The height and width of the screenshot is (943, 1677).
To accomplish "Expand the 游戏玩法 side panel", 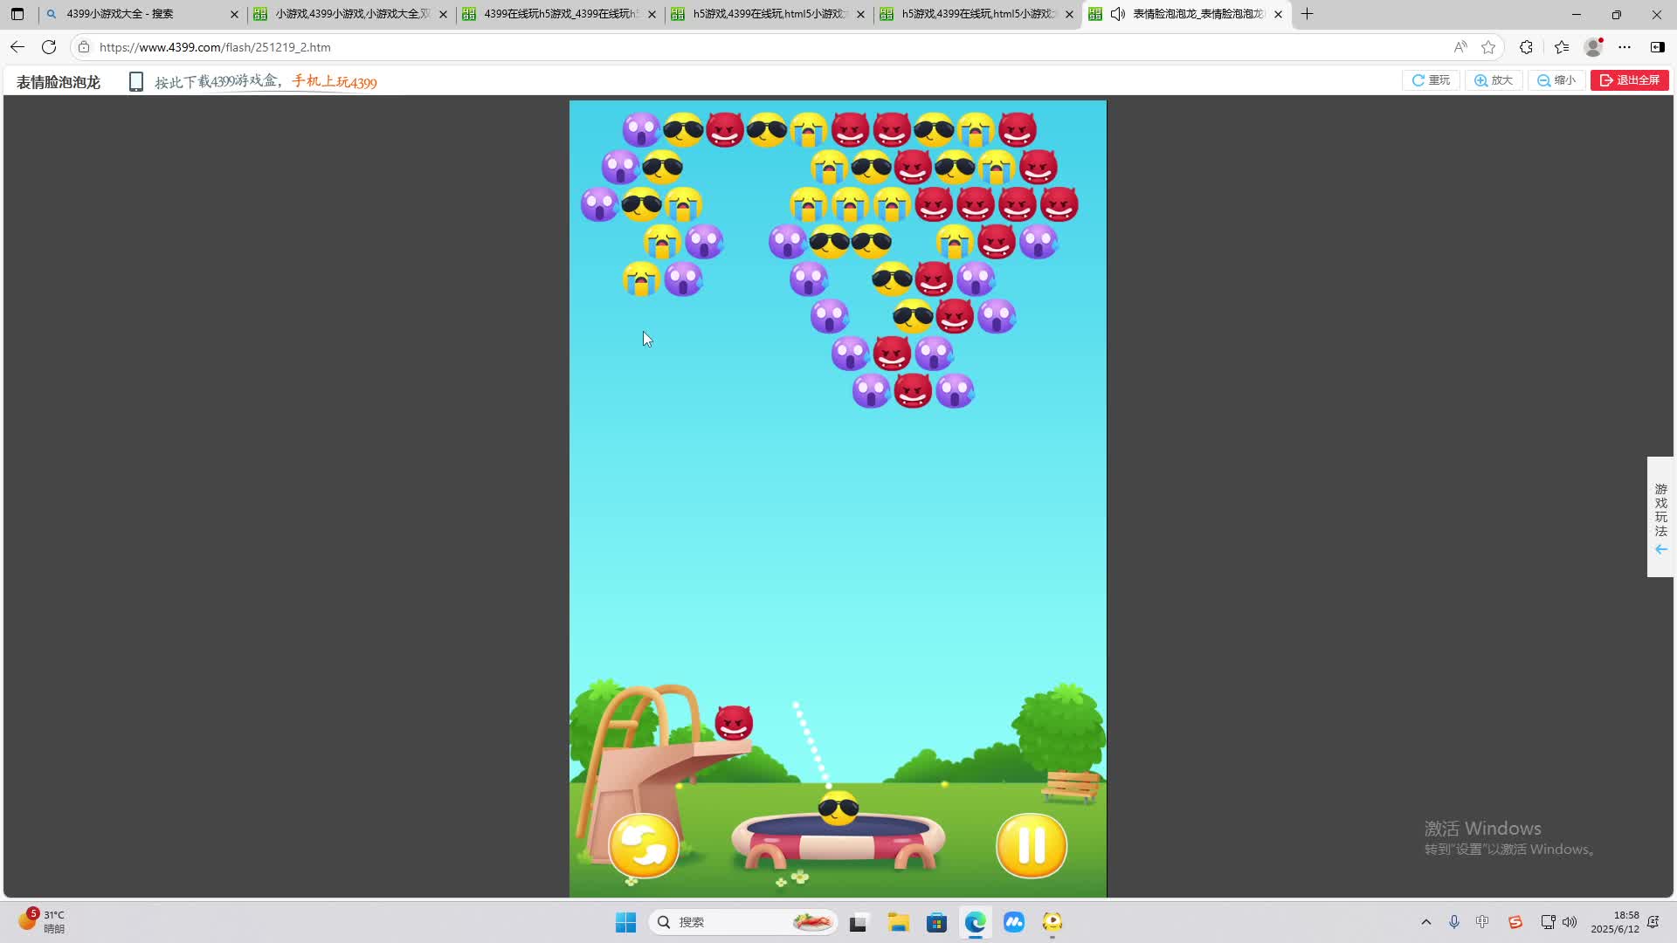I will click(1660, 517).
